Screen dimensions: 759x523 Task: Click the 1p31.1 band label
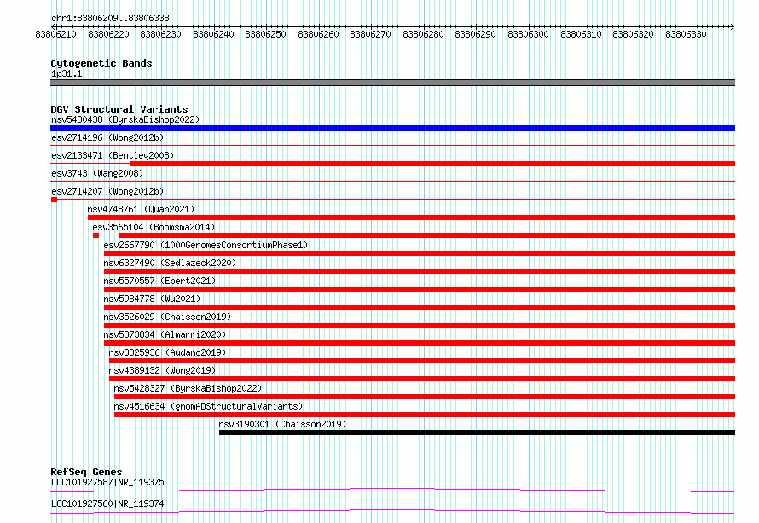click(67, 73)
